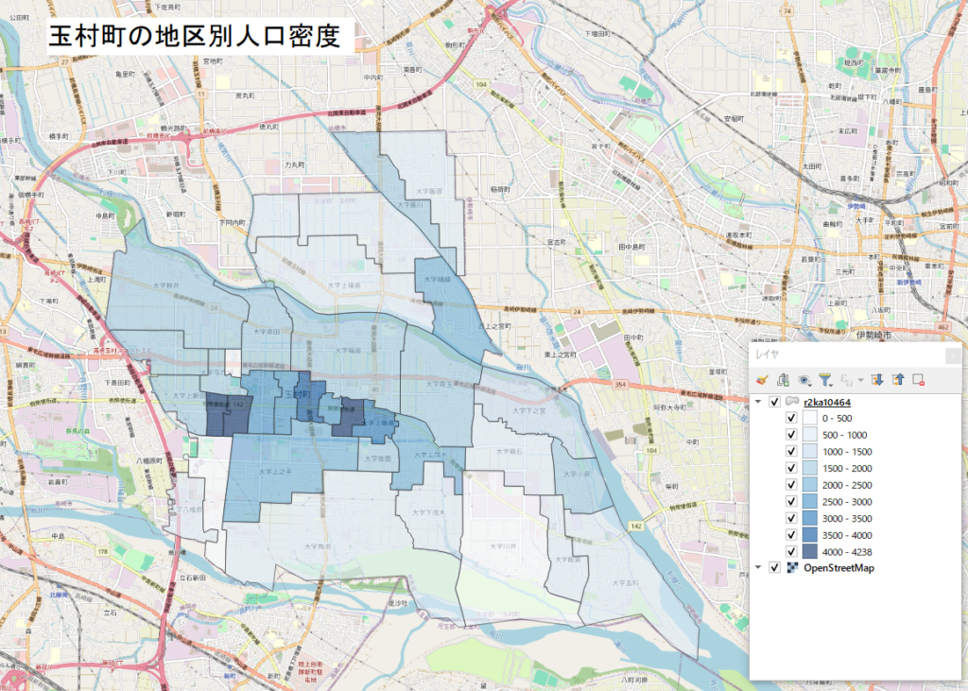Uncheck the 0 - 500 class checkbox
This screenshot has height=691, width=968.
tap(790, 418)
